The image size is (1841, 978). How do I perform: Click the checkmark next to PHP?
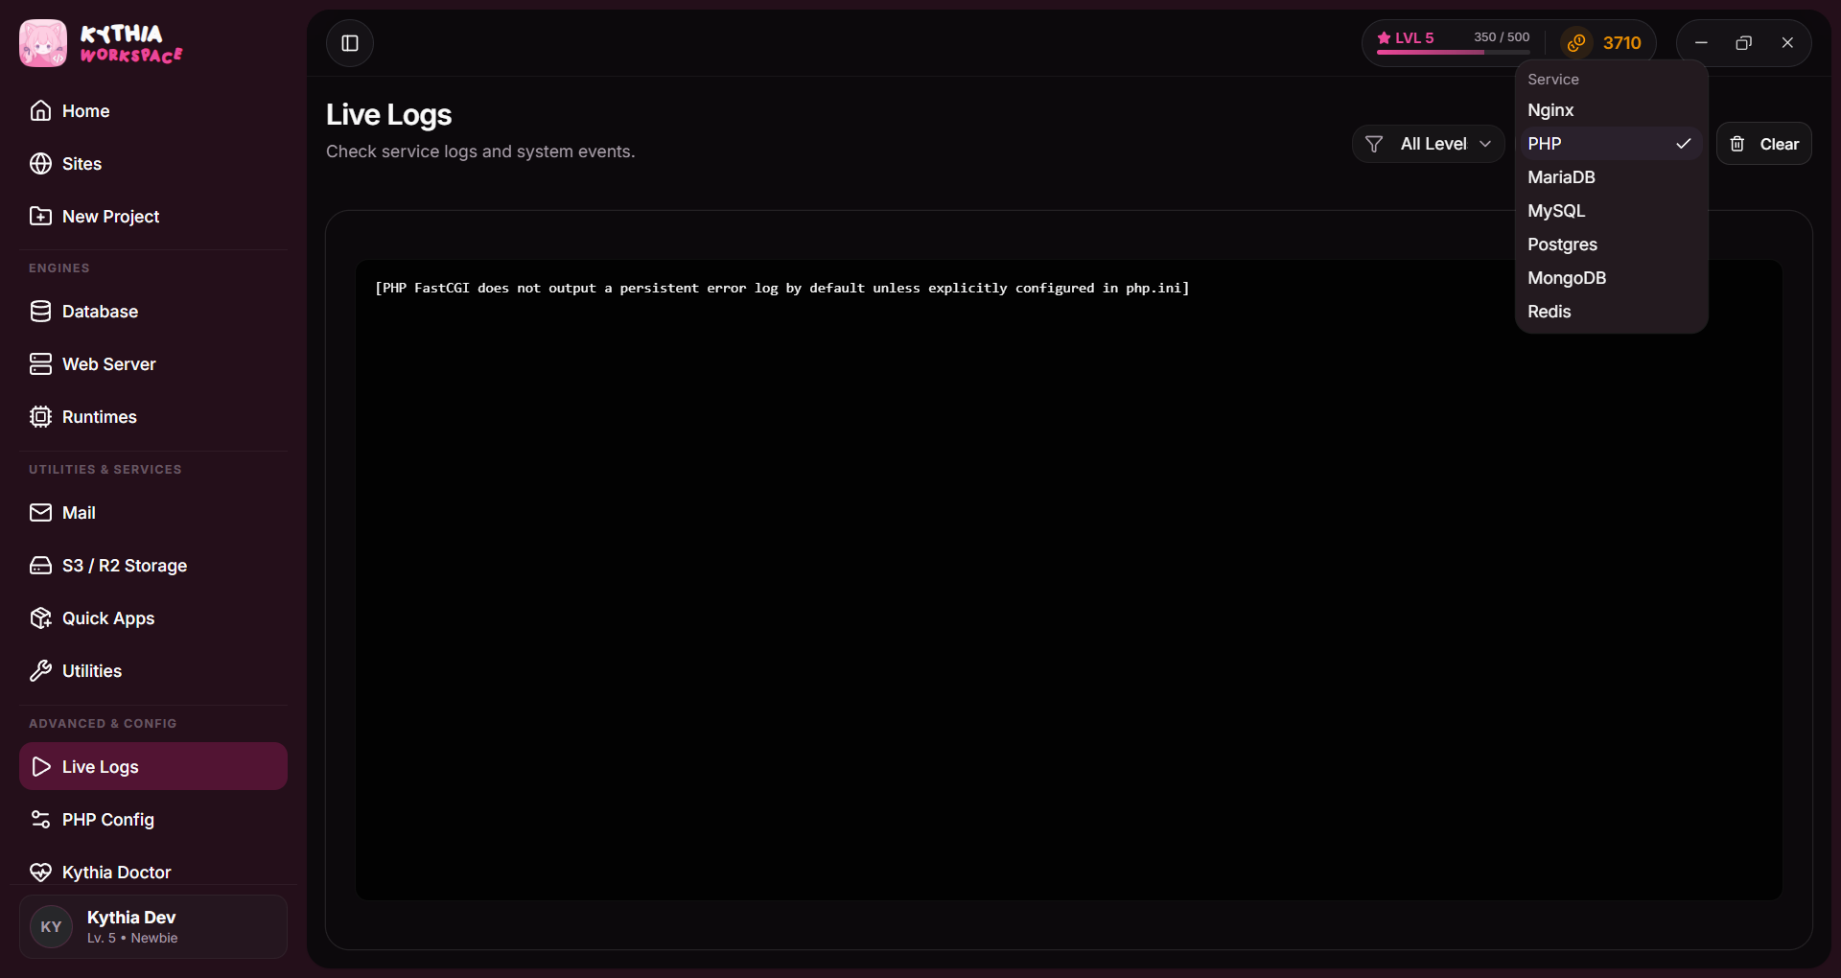tap(1683, 143)
